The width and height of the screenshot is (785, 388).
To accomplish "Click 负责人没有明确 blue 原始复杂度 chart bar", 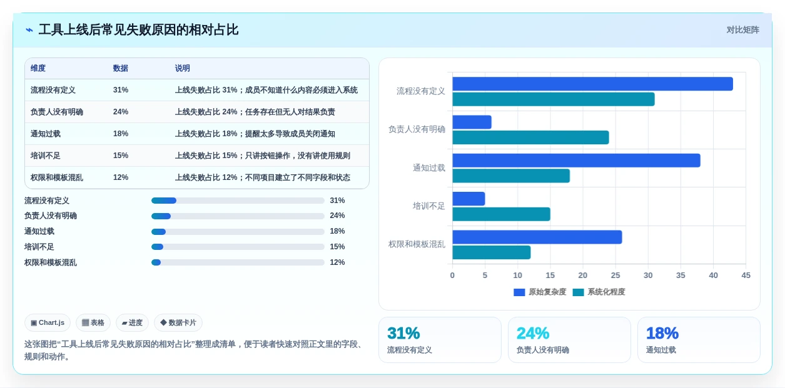I will point(472,122).
